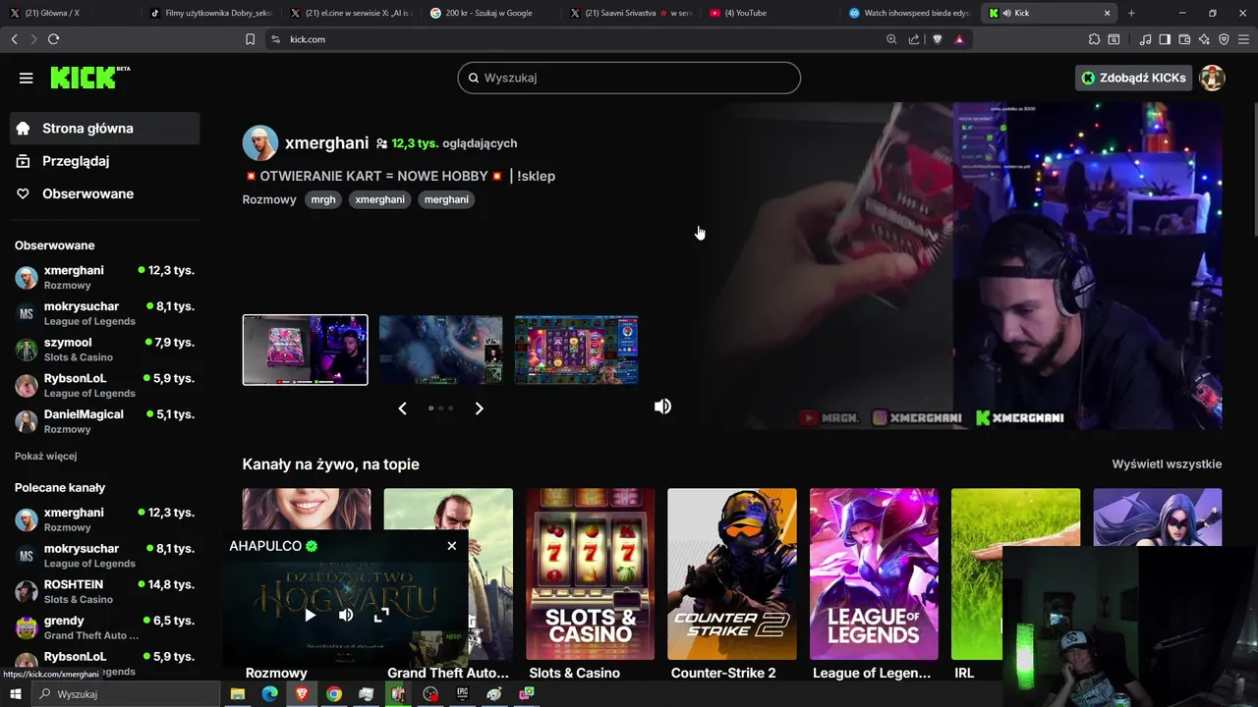Open browser extensions puzzle icon
Viewport: 1258px width, 707px height.
(1094, 39)
